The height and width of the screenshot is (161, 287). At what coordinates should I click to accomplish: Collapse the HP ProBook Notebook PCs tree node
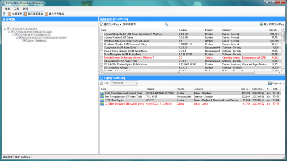click(5, 29)
